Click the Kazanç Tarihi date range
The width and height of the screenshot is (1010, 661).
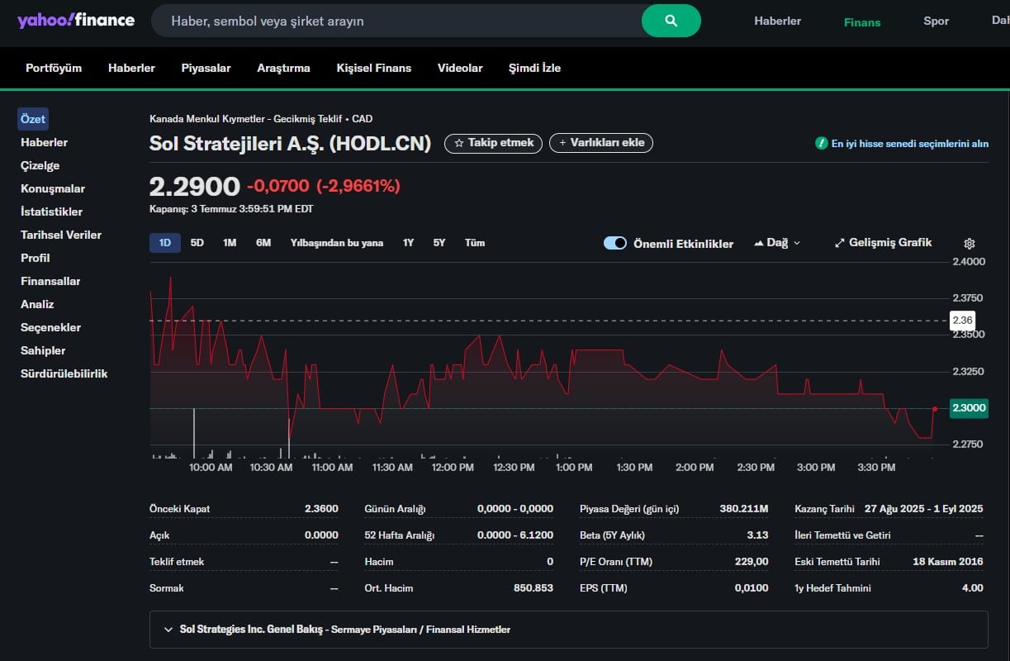pos(924,509)
